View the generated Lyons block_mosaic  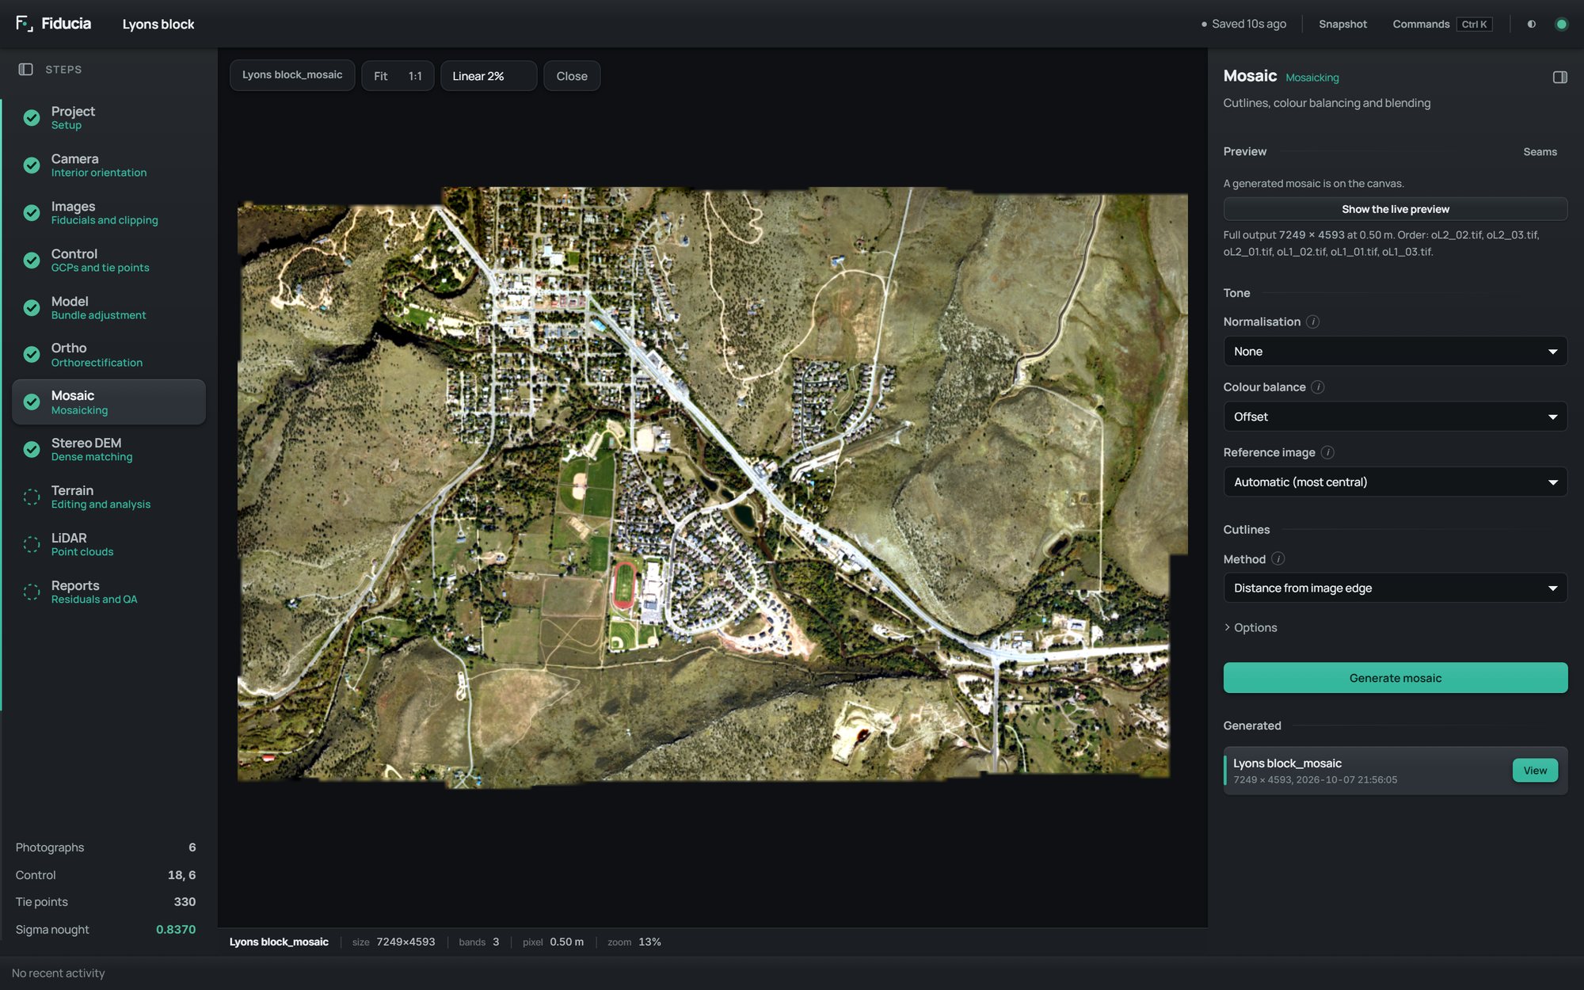pyautogui.click(x=1534, y=771)
